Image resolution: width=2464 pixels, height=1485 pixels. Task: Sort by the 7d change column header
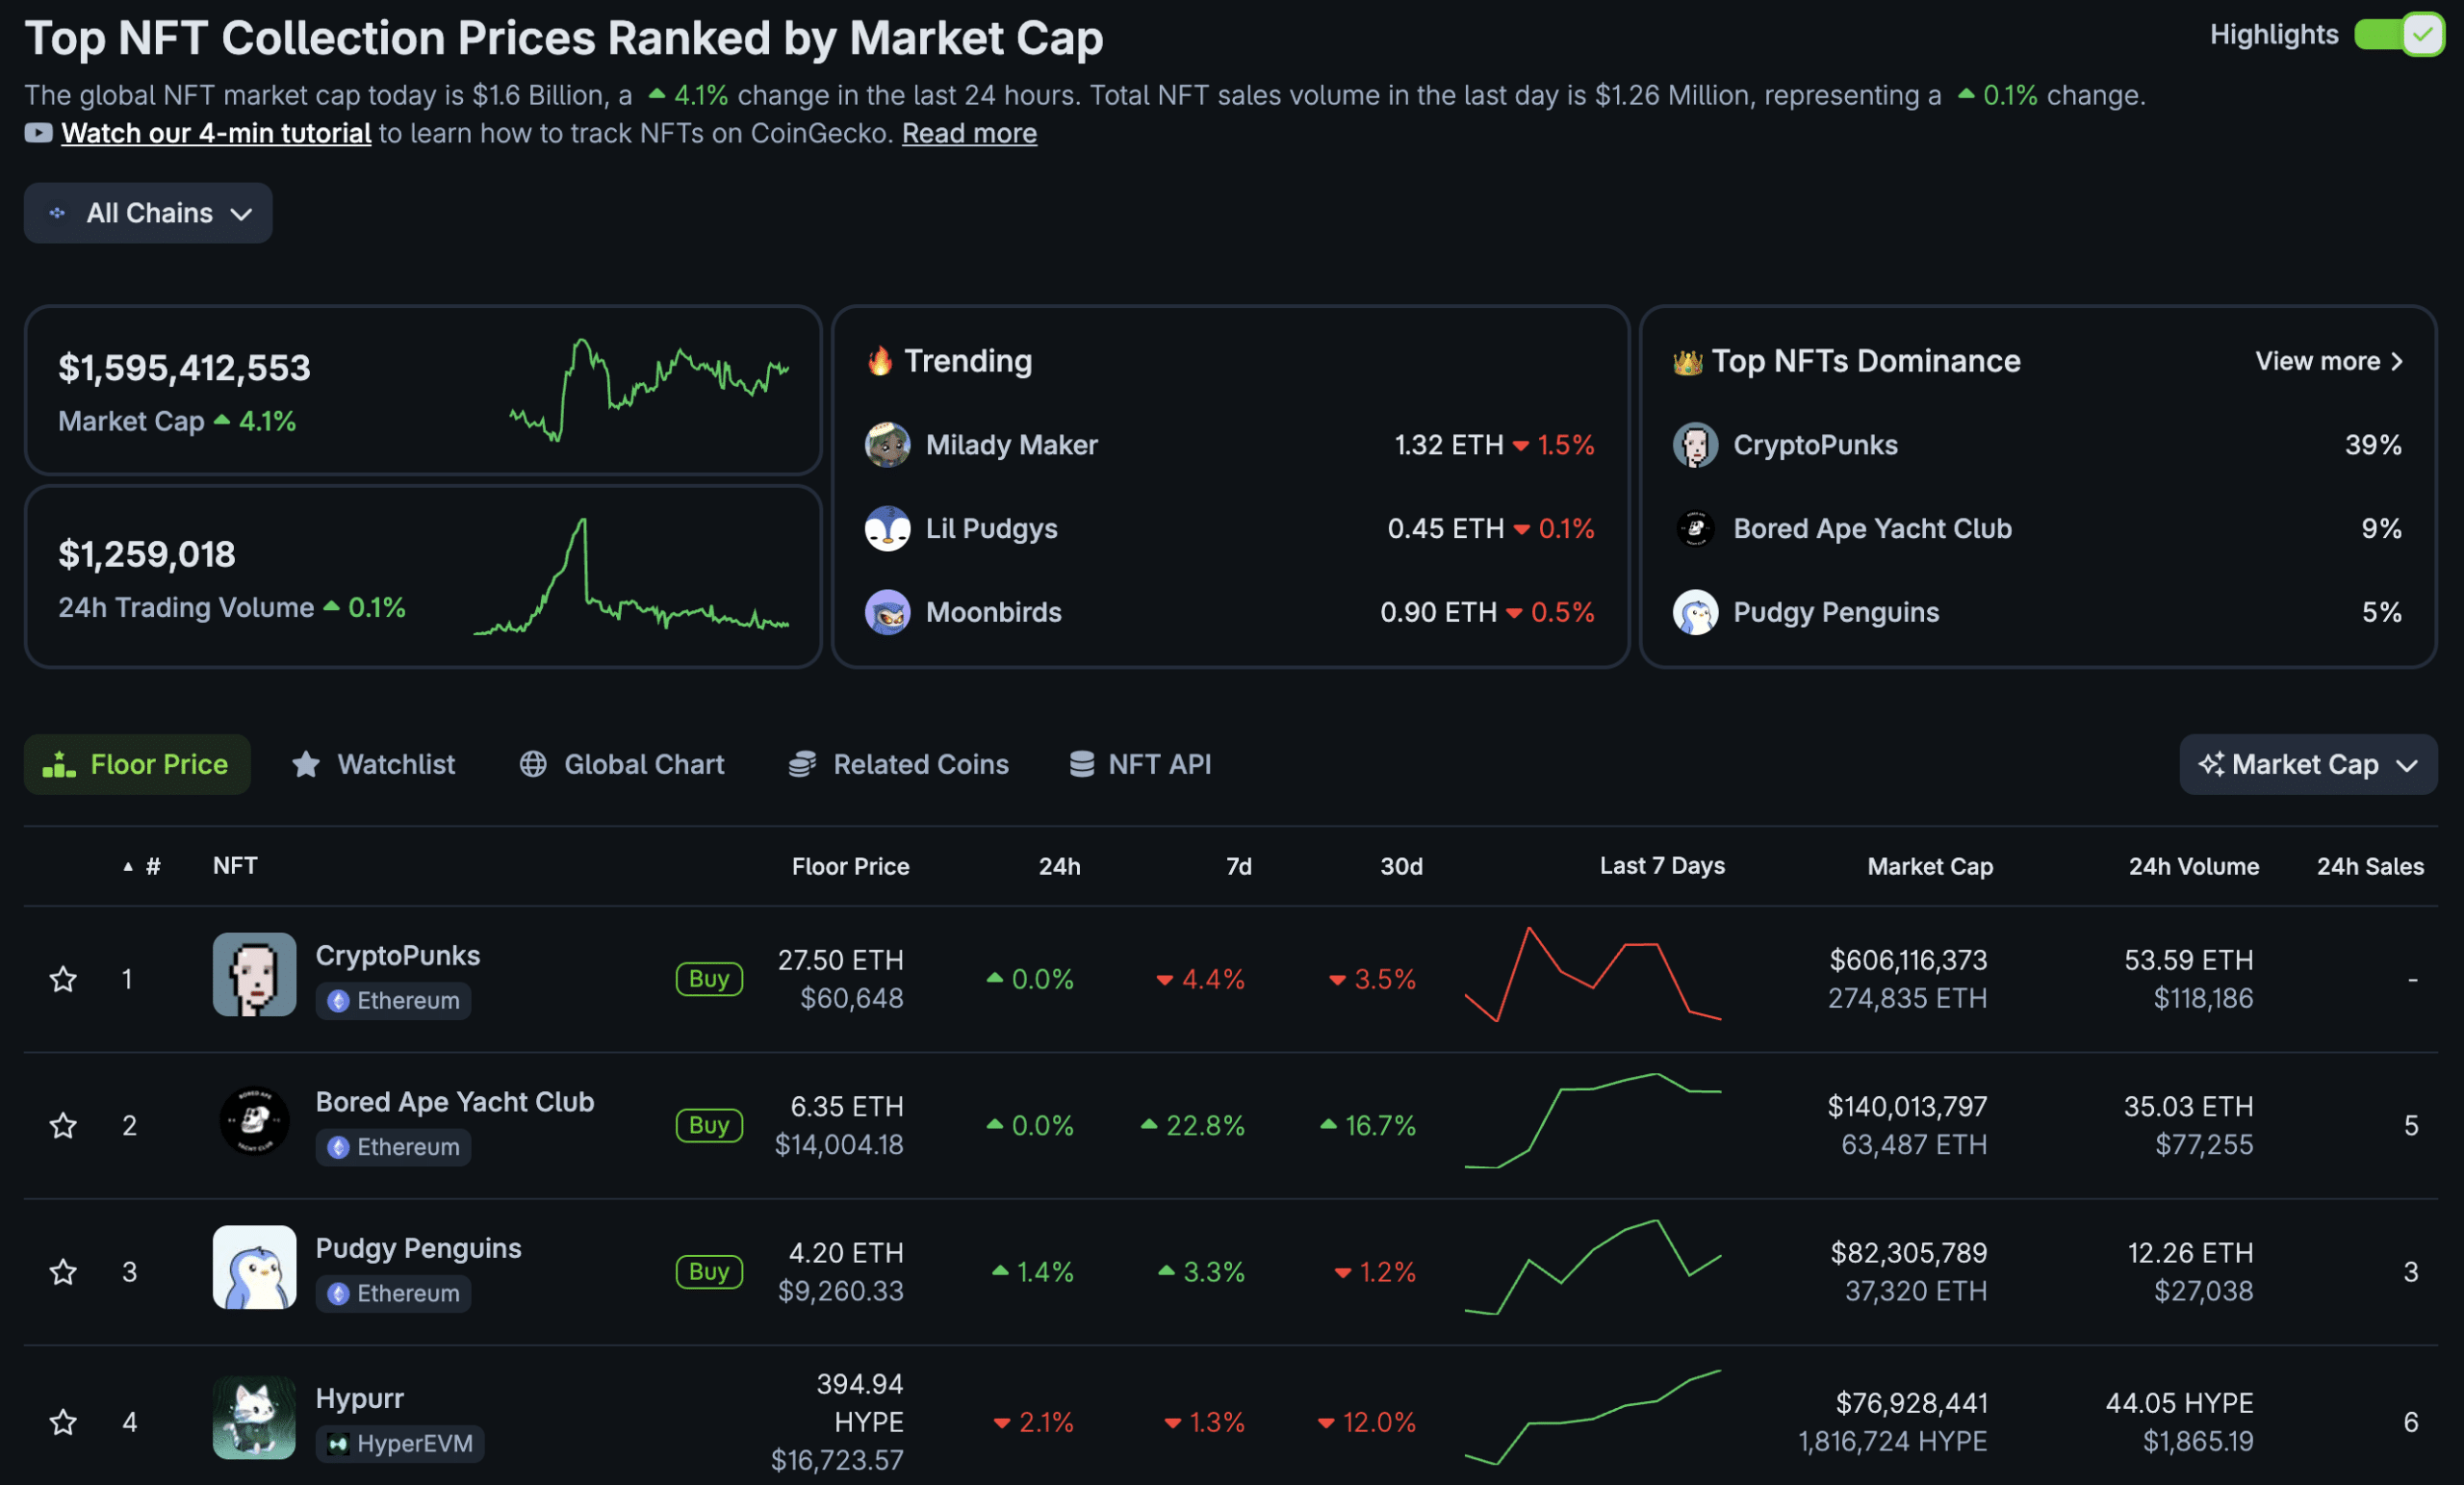coord(1239,867)
